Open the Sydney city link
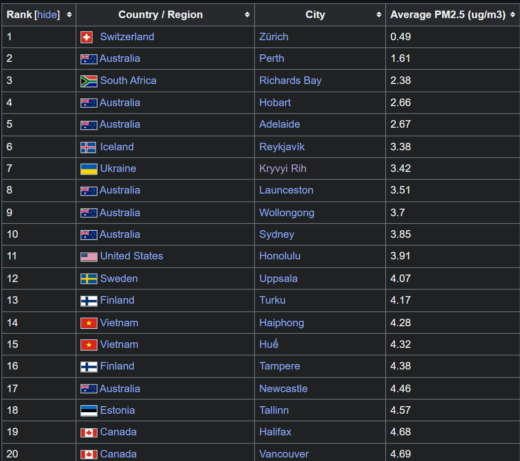The height and width of the screenshot is (461, 520). click(x=277, y=234)
